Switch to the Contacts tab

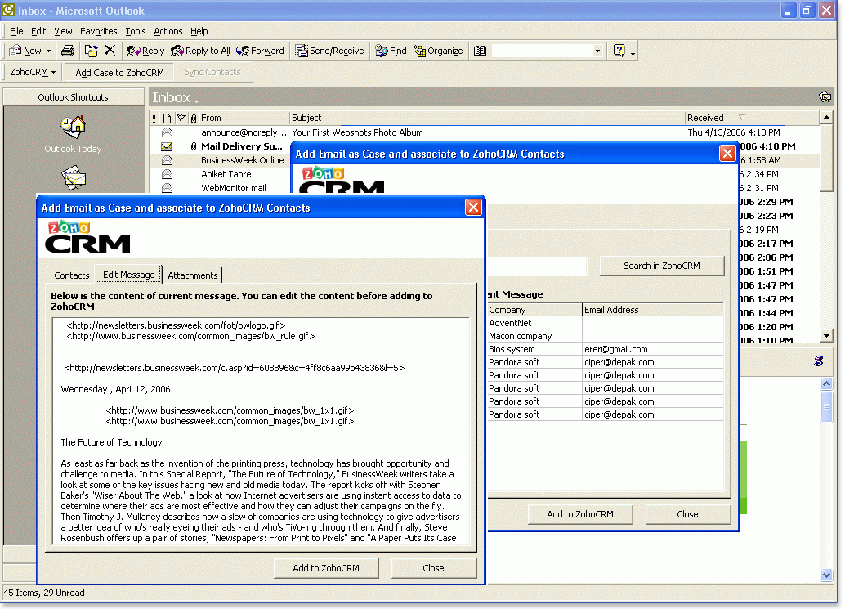point(72,275)
